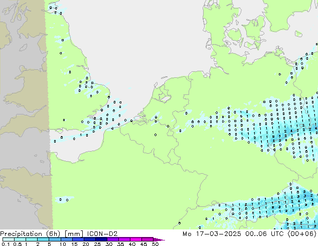The width and height of the screenshot is (318, 246).
Task: Pick the 30–35 mm purple legend segment
Action: coord(113,239)
